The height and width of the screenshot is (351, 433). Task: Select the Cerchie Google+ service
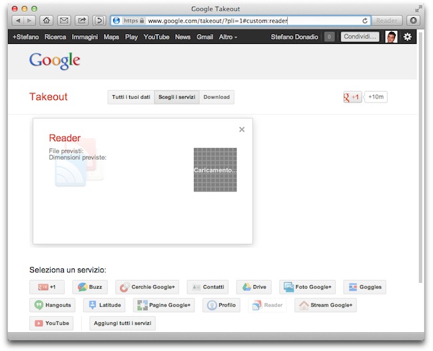[147, 287]
